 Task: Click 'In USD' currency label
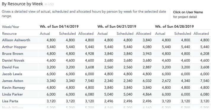[x=49, y=4]
